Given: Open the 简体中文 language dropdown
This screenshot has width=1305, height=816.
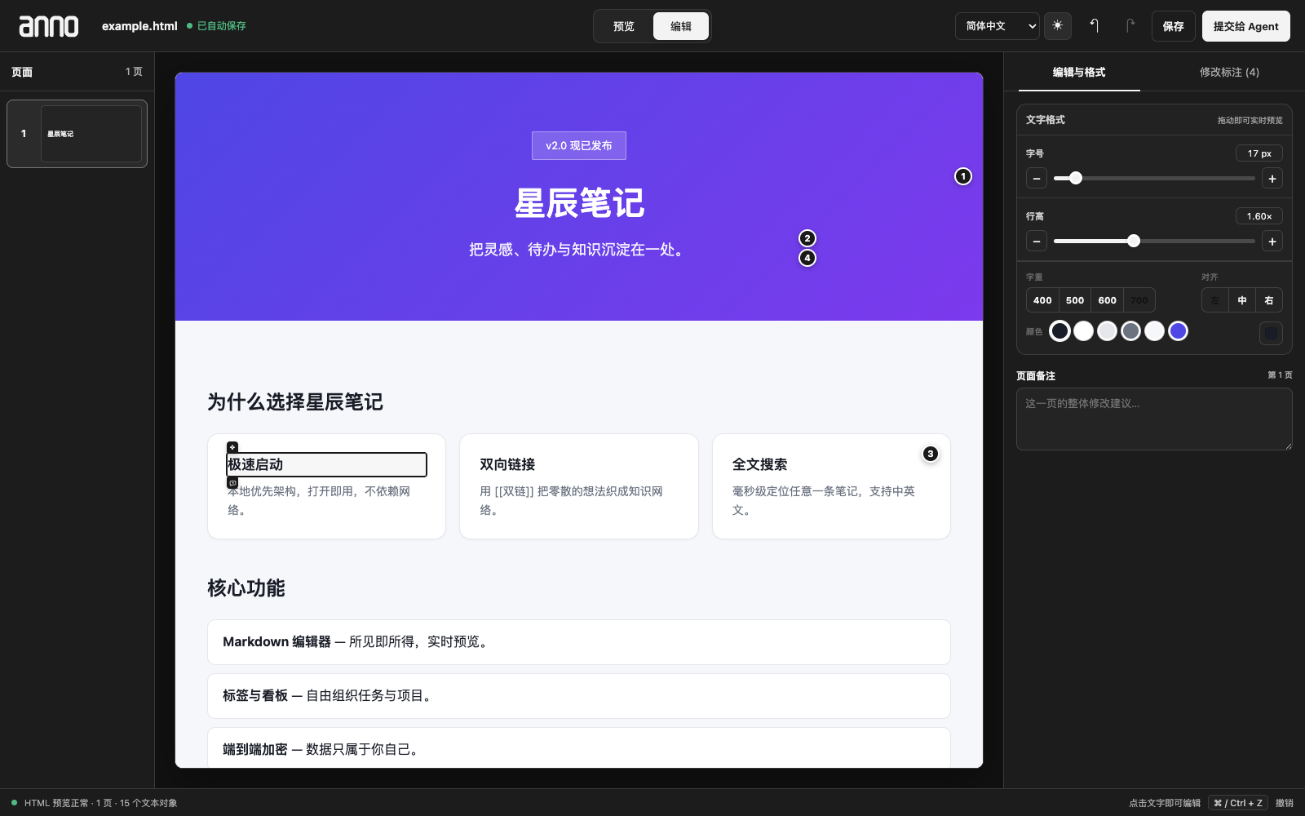Looking at the screenshot, I should click(998, 26).
